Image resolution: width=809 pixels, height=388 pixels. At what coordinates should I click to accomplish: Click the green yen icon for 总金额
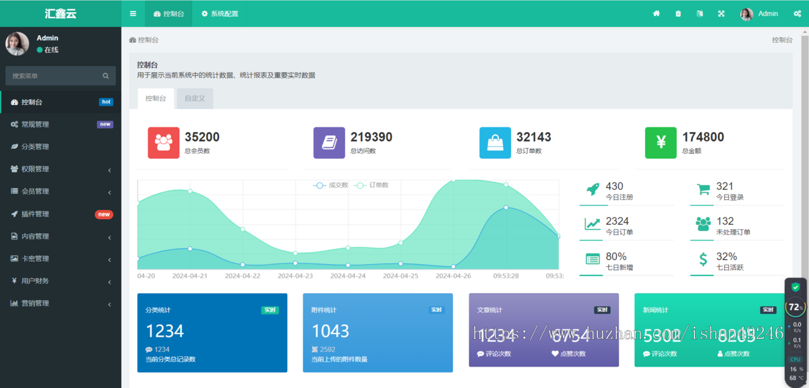[661, 143]
